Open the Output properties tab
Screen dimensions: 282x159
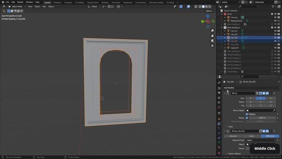tap(219, 93)
